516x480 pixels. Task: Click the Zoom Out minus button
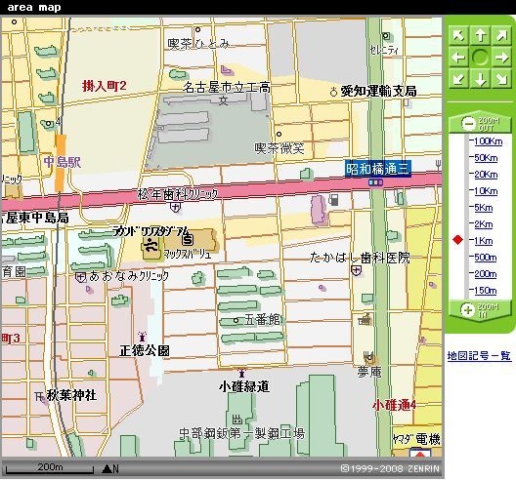(468, 124)
